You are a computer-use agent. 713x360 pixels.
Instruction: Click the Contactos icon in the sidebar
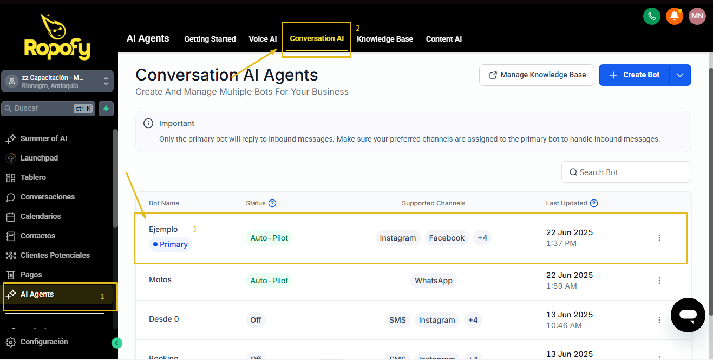click(x=11, y=236)
